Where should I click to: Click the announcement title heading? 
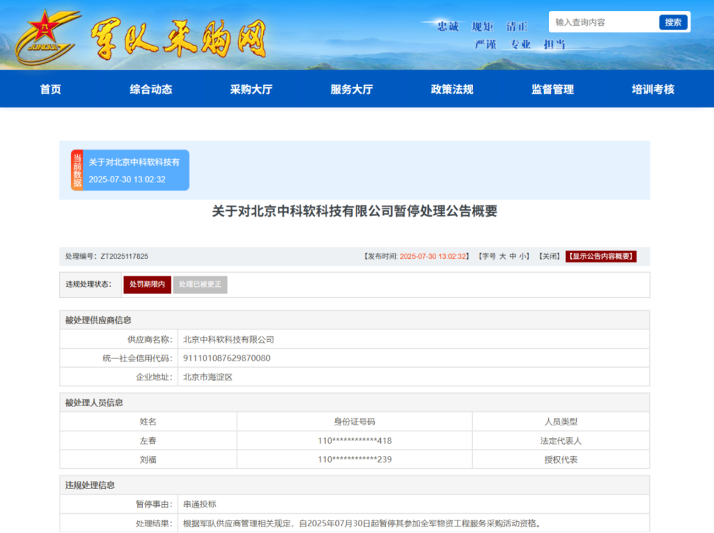pos(354,212)
